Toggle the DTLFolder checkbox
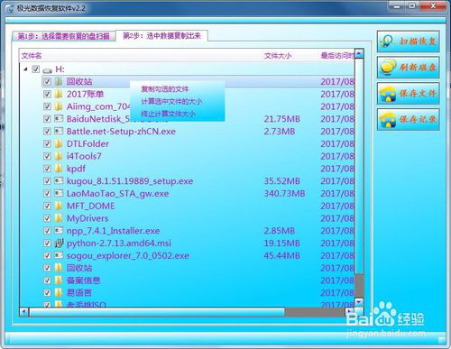Image resolution: width=451 pixels, height=349 pixels. click(47, 143)
